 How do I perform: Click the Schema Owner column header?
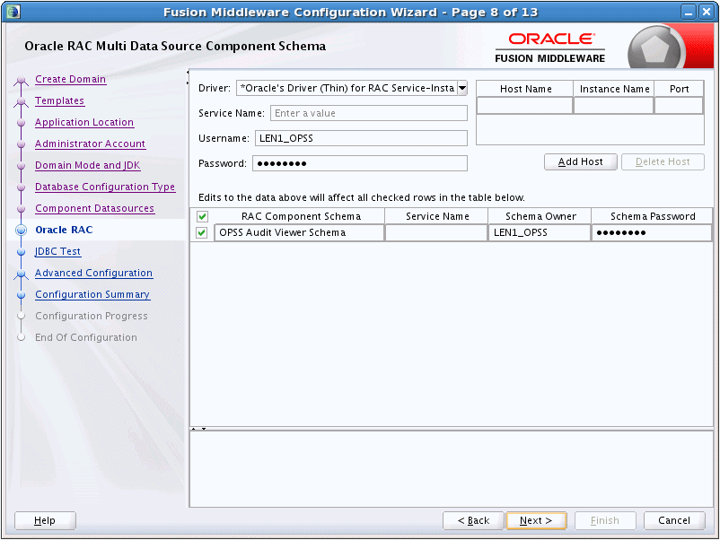(x=540, y=216)
